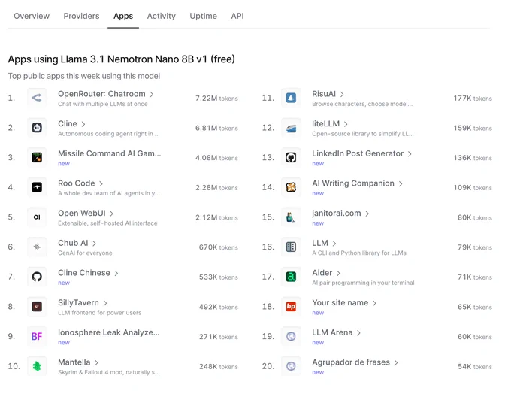Click the green Aider icon
The width and height of the screenshot is (511, 394).
(291, 277)
